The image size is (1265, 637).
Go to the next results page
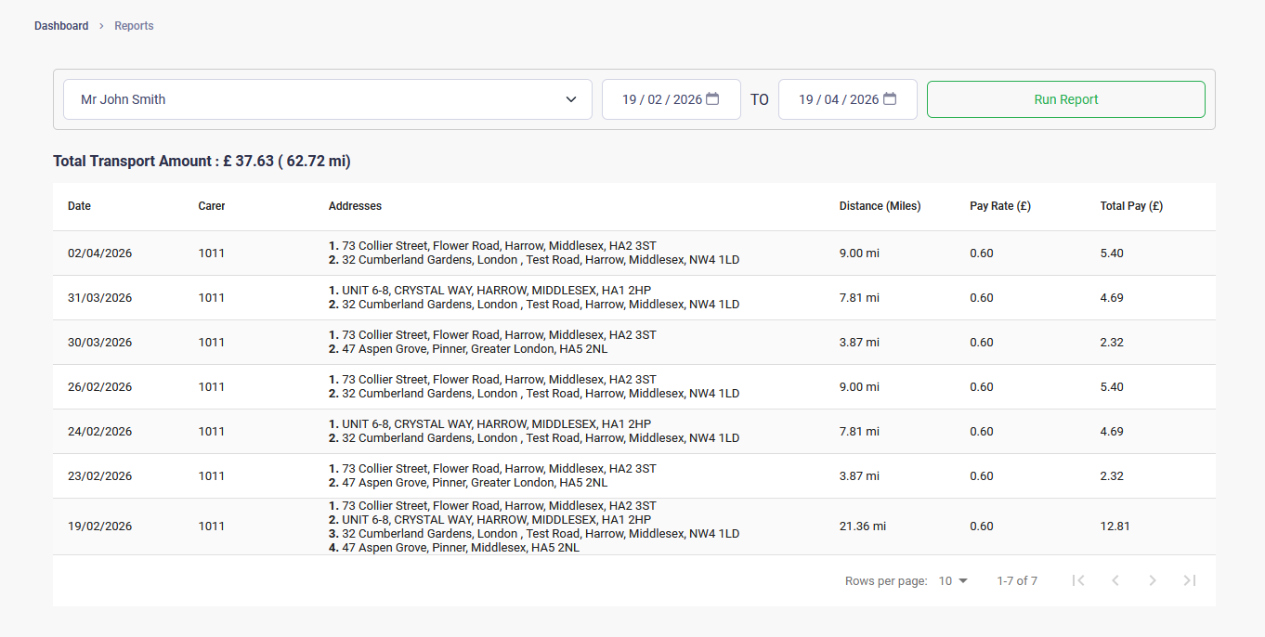click(x=1152, y=579)
